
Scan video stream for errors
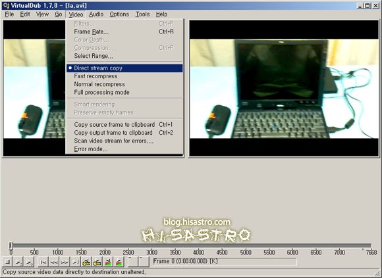(124, 141)
